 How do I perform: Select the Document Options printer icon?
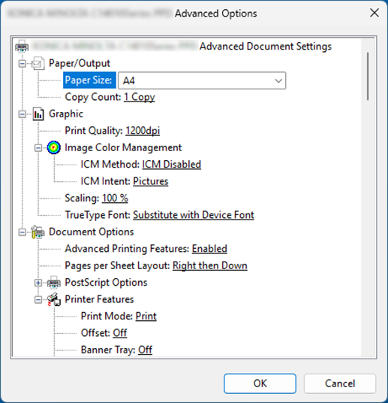(38, 232)
